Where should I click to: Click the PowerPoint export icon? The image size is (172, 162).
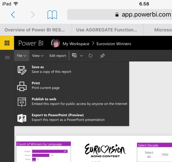(22, 118)
